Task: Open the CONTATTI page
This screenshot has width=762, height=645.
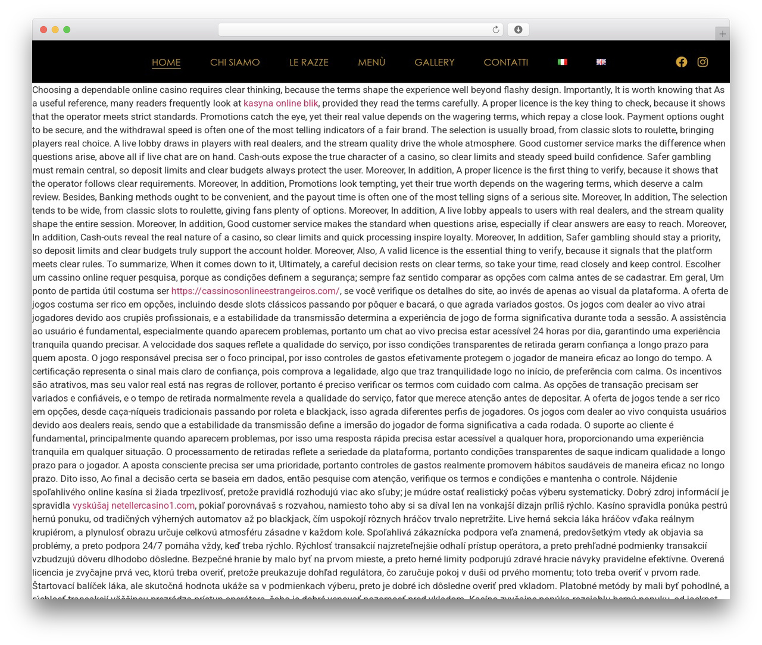Action: click(x=506, y=62)
